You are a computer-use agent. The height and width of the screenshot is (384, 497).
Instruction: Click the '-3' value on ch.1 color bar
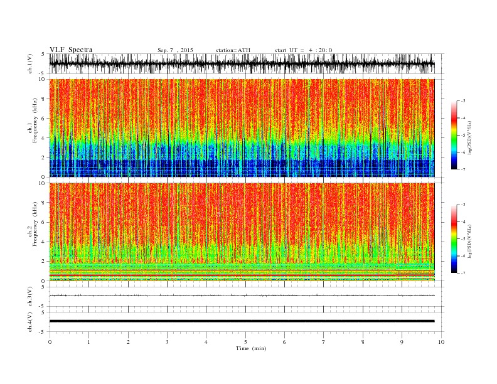(463, 101)
